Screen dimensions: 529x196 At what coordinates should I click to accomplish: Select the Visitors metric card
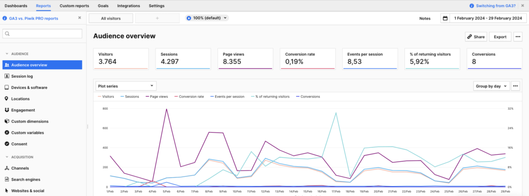tap(121, 59)
